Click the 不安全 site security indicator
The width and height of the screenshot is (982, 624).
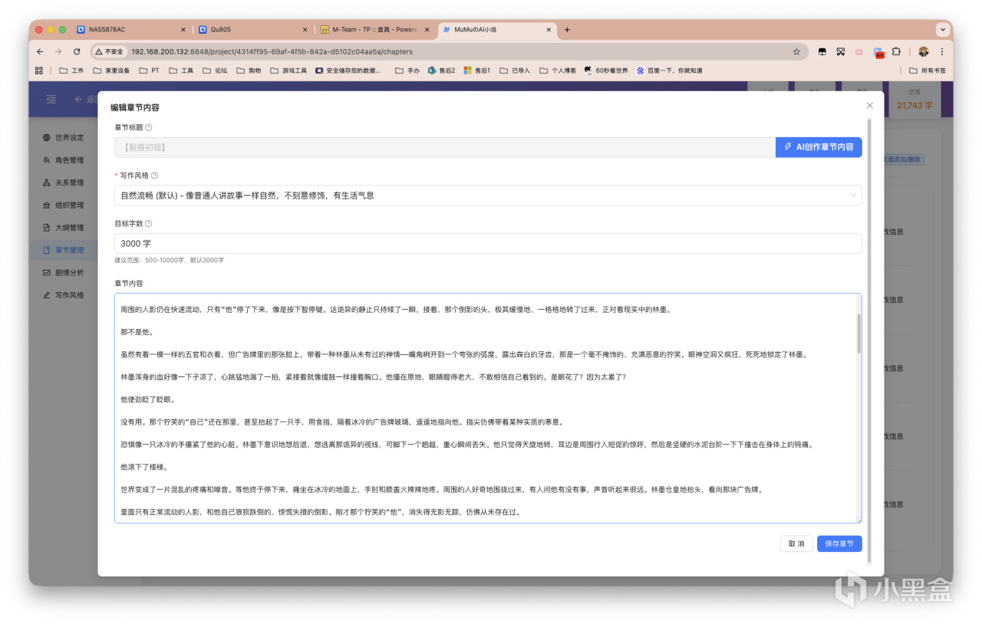pyautogui.click(x=110, y=51)
